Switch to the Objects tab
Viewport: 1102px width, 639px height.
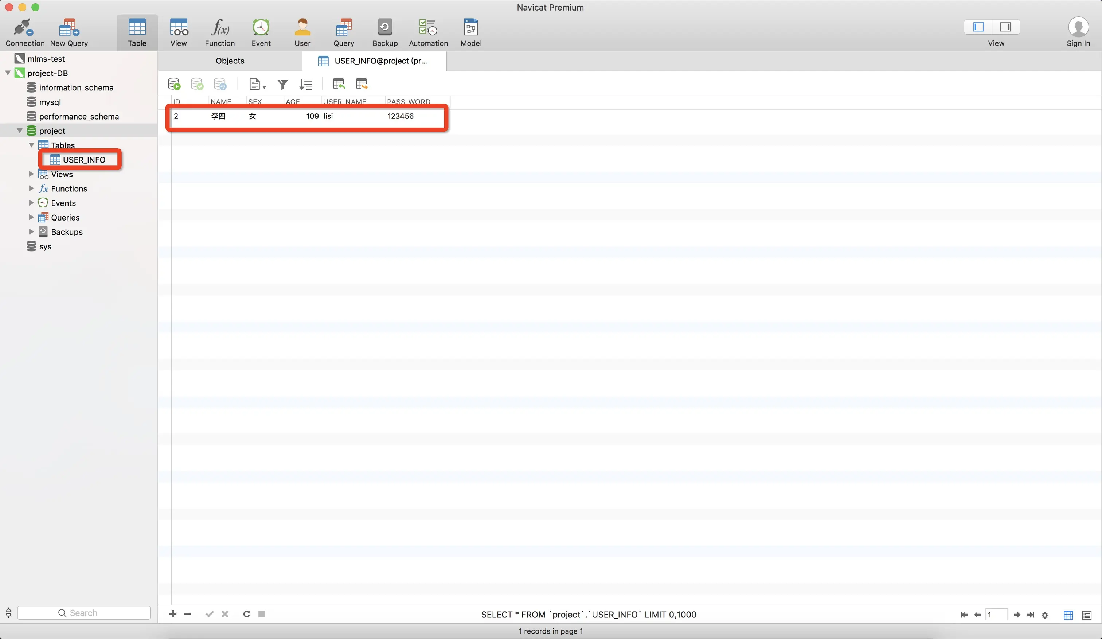(230, 61)
